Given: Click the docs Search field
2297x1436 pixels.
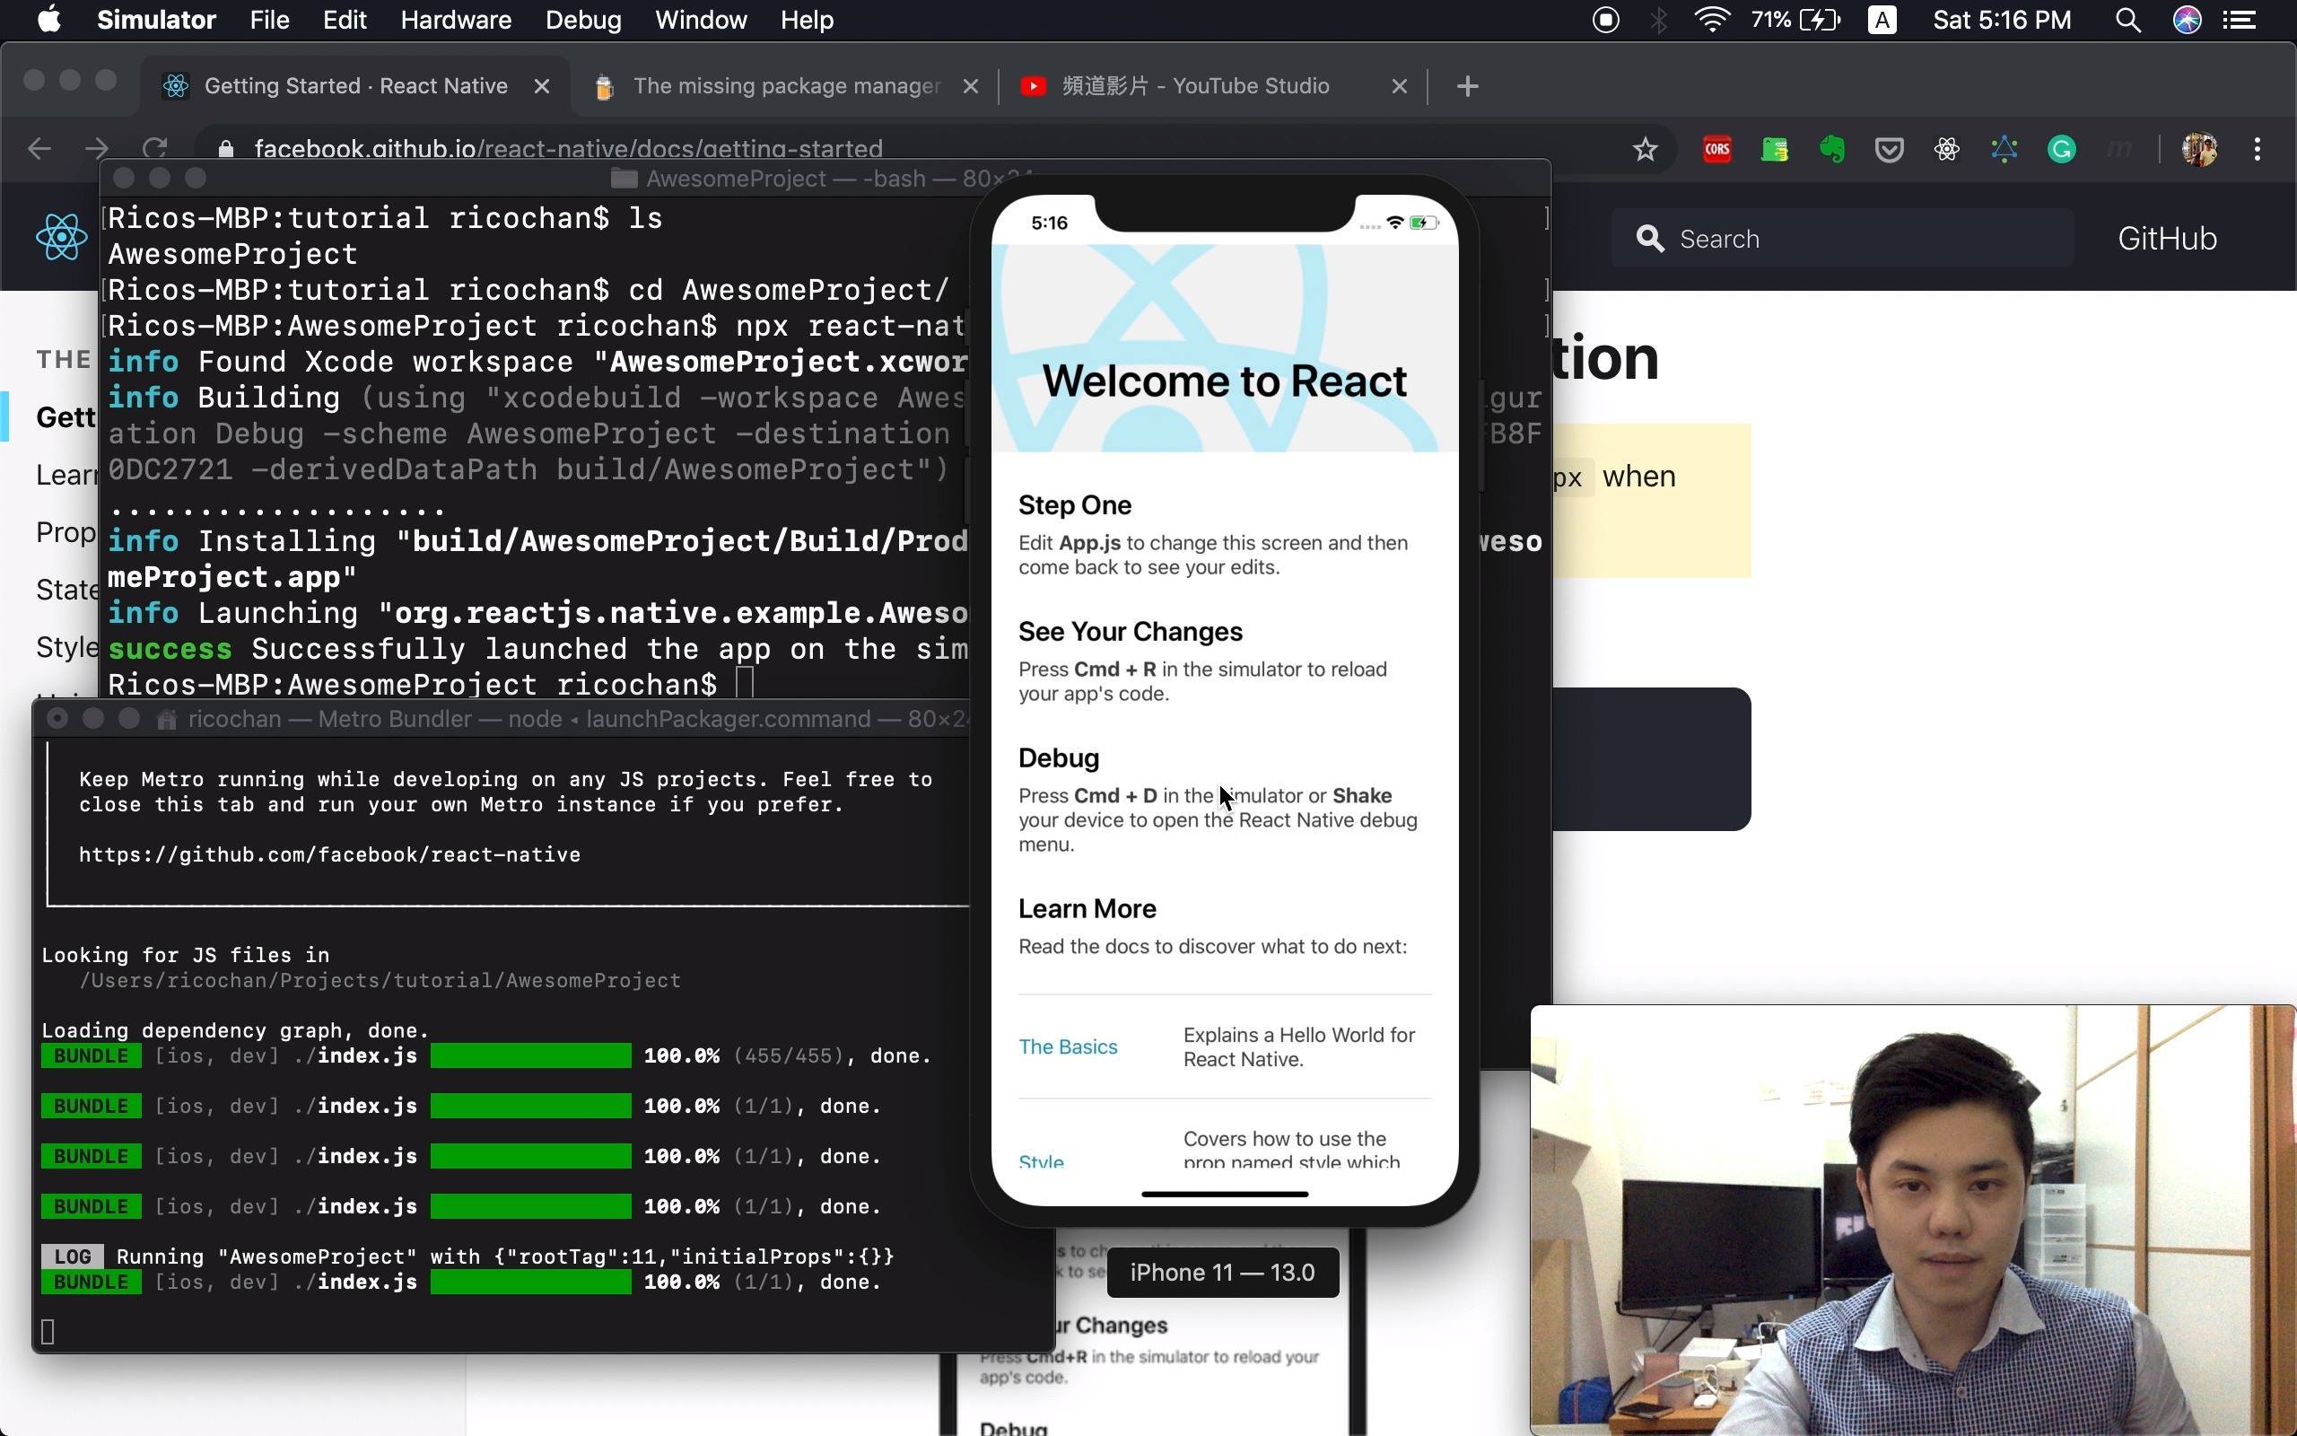Looking at the screenshot, I should [x=1841, y=239].
